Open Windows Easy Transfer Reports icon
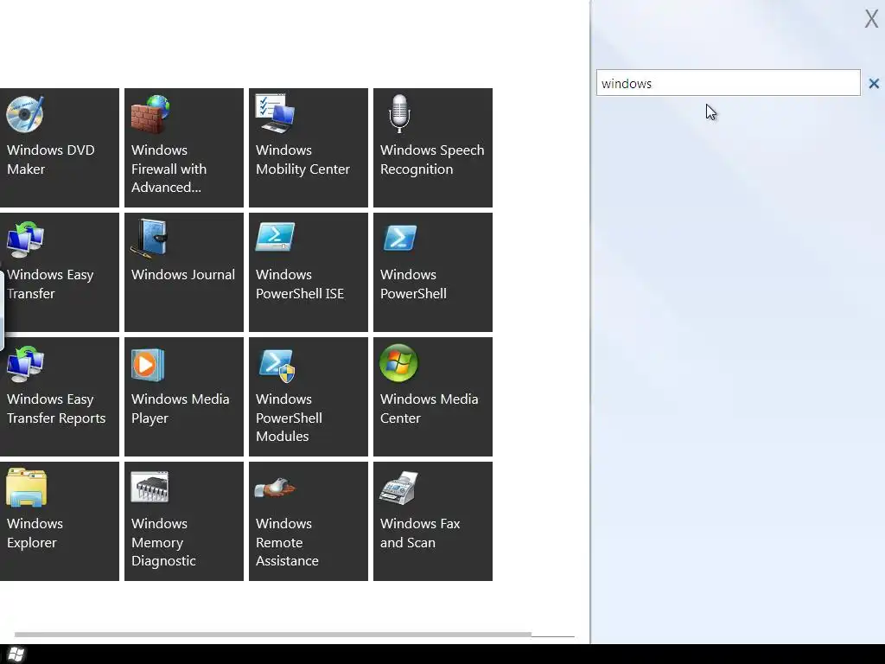Viewport: 885px width, 664px height. (25, 364)
